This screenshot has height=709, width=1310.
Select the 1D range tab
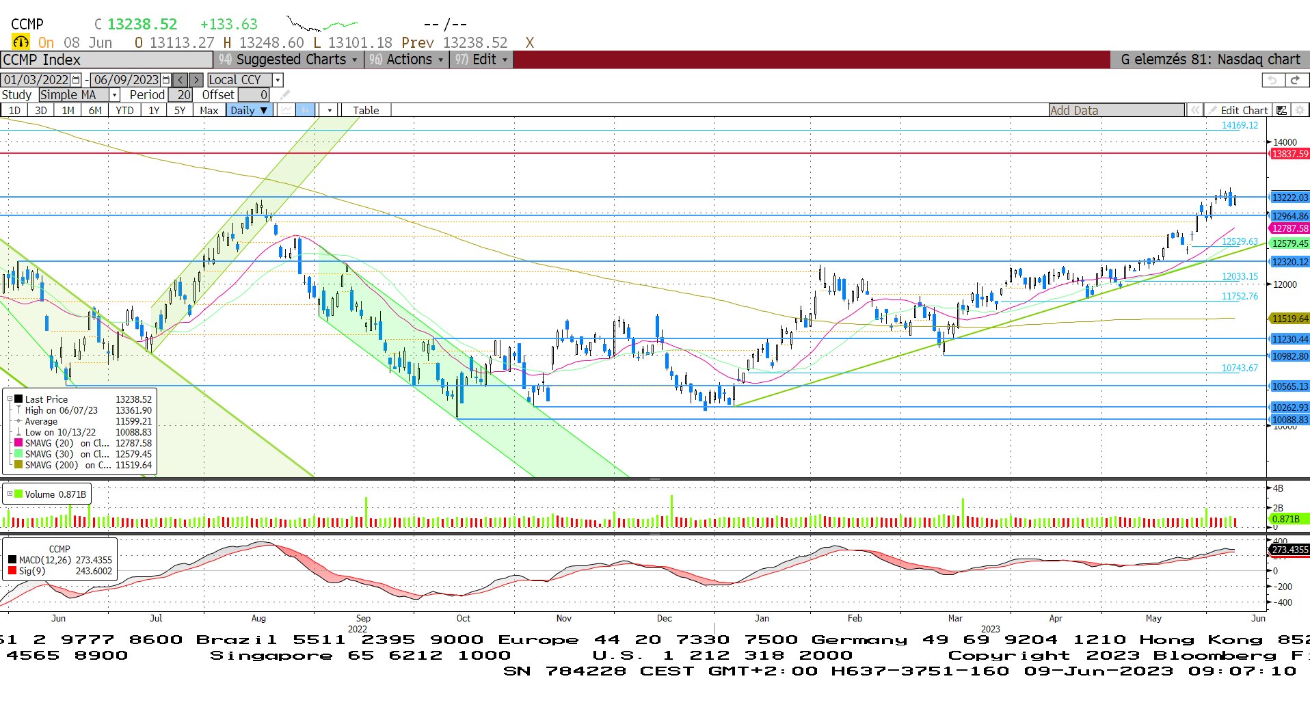pos(14,110)
